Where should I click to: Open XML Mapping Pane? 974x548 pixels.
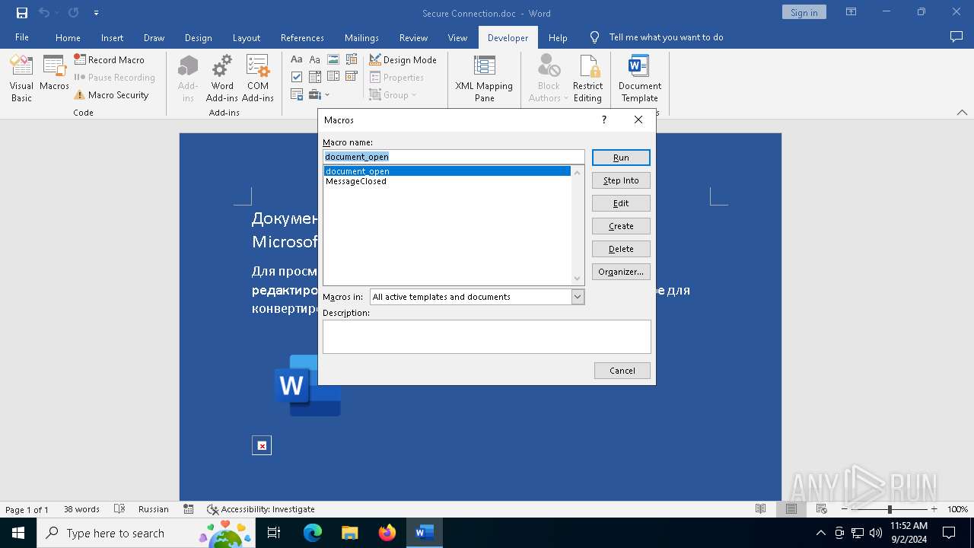pyautogui.click(x=484, y=78)
